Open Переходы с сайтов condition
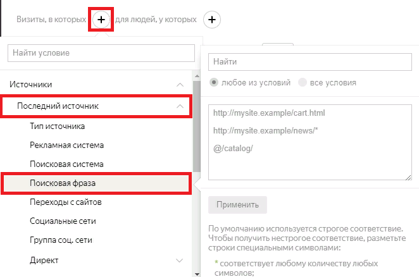This screenshot has width=419, height=277. 66,202
